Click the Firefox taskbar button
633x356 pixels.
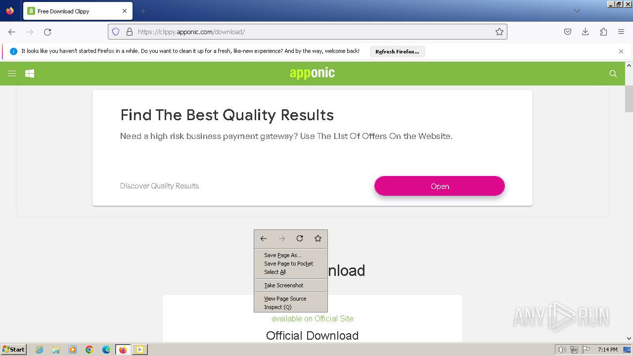click(123, 350)
